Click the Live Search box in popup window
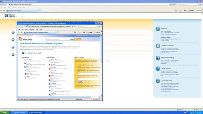This screenshot has height=114, width=203. tap(87, 26)
